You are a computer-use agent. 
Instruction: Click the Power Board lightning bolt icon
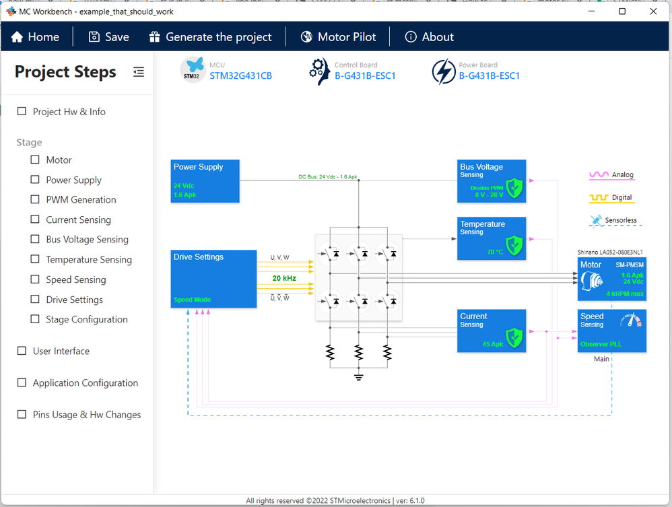tap(444, 71)
